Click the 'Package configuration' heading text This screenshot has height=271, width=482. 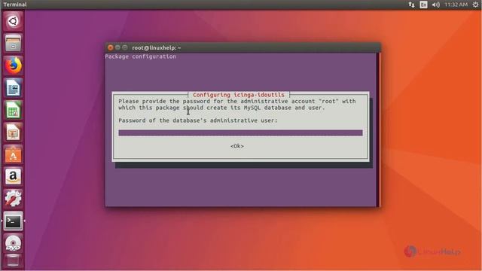point(141,56)
